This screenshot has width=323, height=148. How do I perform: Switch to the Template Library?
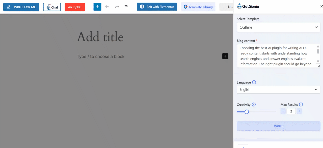[x=198, y=7]
